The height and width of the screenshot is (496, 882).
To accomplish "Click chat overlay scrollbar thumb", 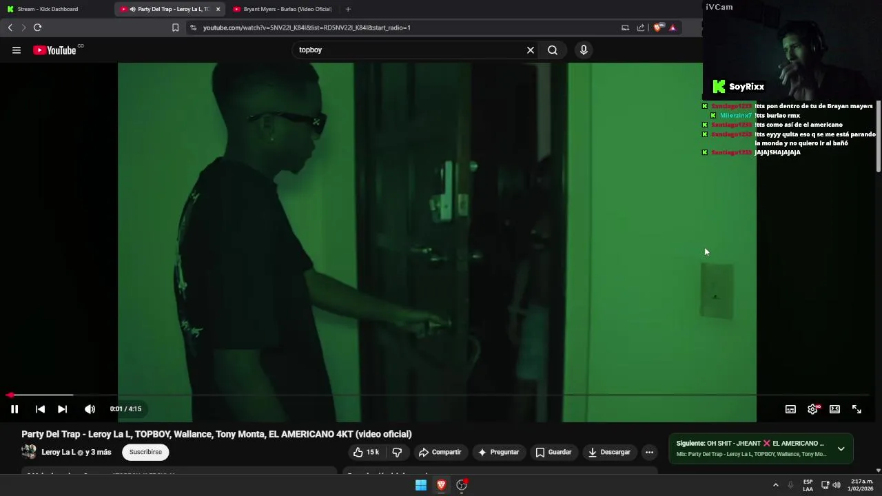I will [879, 138].
